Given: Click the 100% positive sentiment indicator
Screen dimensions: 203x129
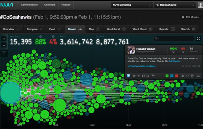Looking at the screenshot, I should click(173, 50).
